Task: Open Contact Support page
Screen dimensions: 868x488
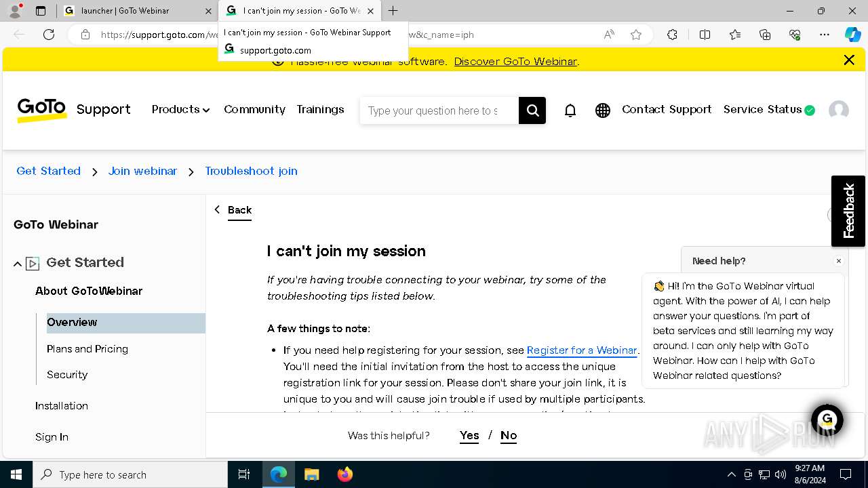Action: coord(667,109)
